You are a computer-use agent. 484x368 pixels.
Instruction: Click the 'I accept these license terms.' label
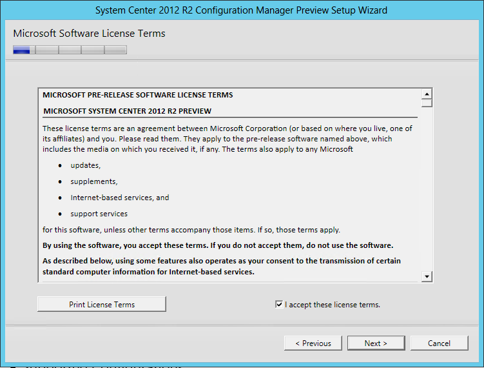tap(333, 305)
